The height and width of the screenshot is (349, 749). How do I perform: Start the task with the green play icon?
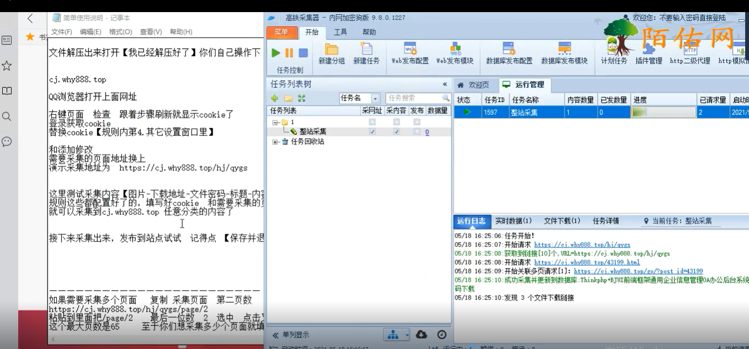[x=276, y=53]
